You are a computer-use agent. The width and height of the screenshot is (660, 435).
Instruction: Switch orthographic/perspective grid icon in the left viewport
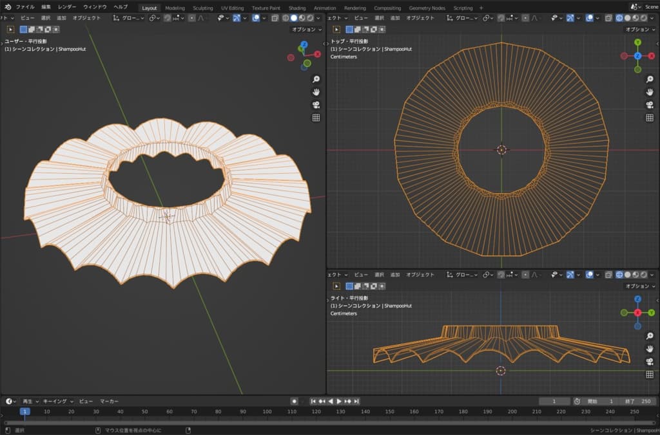point(316,118)
